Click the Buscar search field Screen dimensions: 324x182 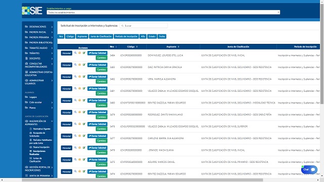click(144, 26)
